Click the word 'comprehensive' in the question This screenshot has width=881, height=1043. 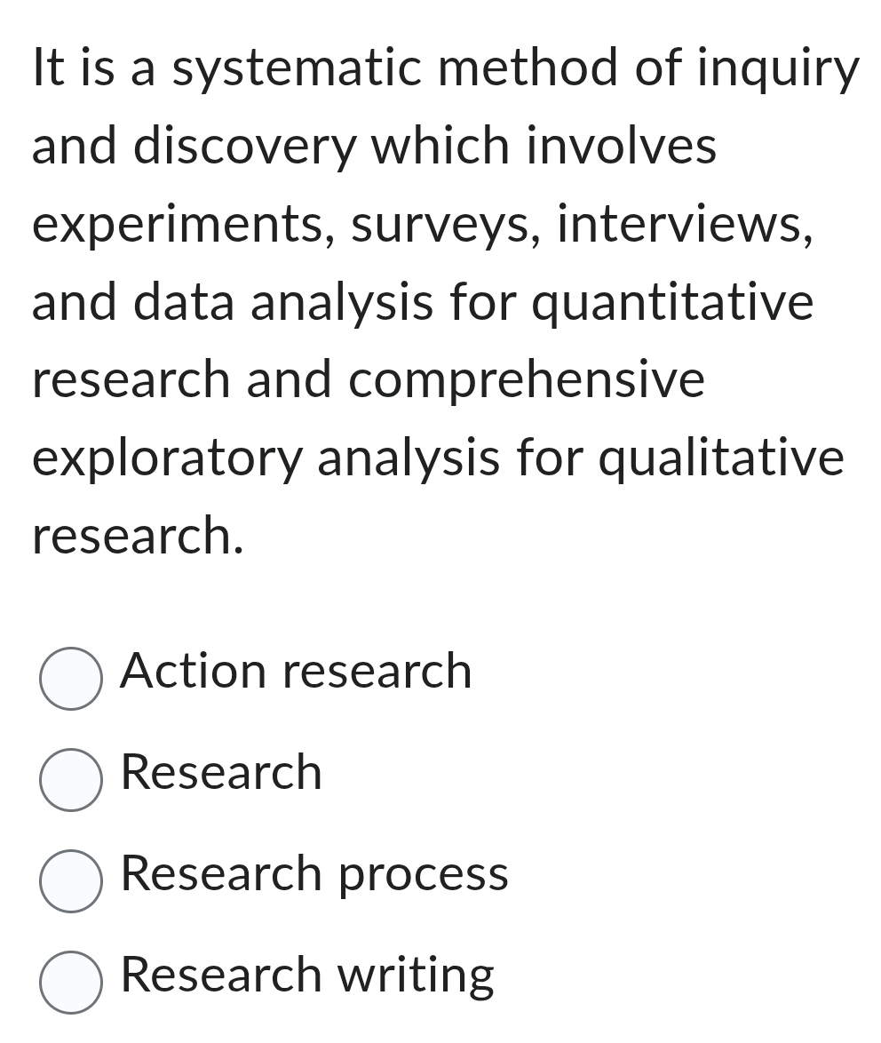click(526, 380)
